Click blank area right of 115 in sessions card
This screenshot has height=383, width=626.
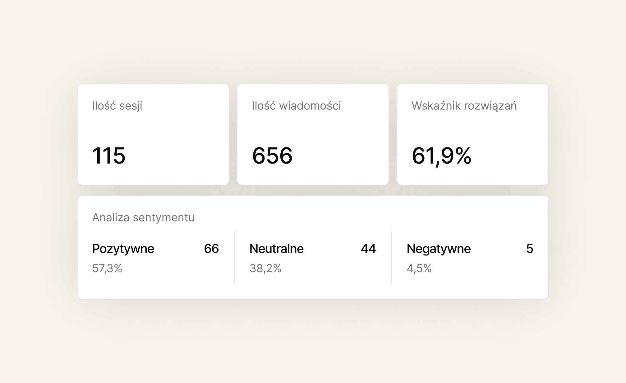pos(180,155)
